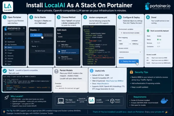
Task: Click the Useful Info icon
Action: pyautogui.click(x=92, y=71)
